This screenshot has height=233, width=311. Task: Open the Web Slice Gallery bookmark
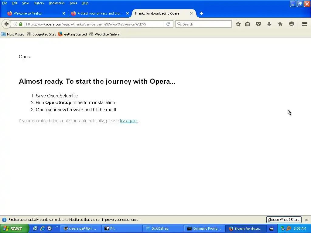[104, 34]
